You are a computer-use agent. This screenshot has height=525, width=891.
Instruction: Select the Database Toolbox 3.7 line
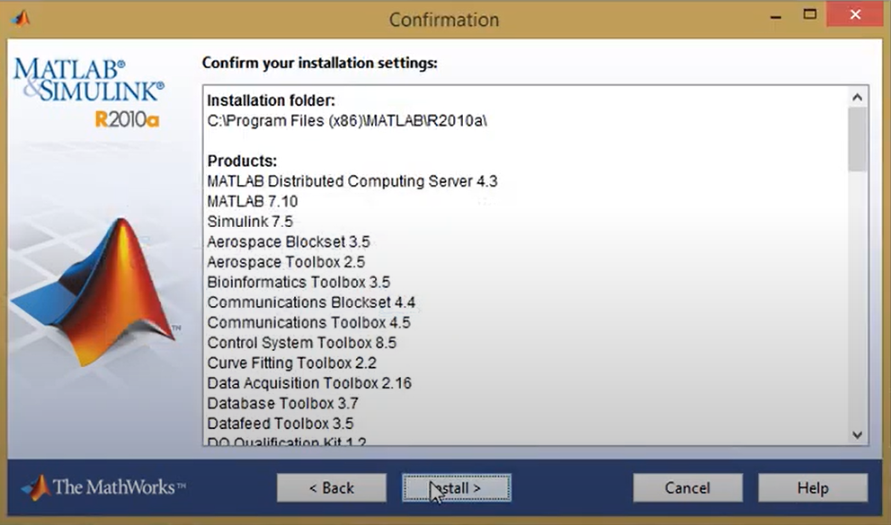pyautogui.click(x=280, y=403)
